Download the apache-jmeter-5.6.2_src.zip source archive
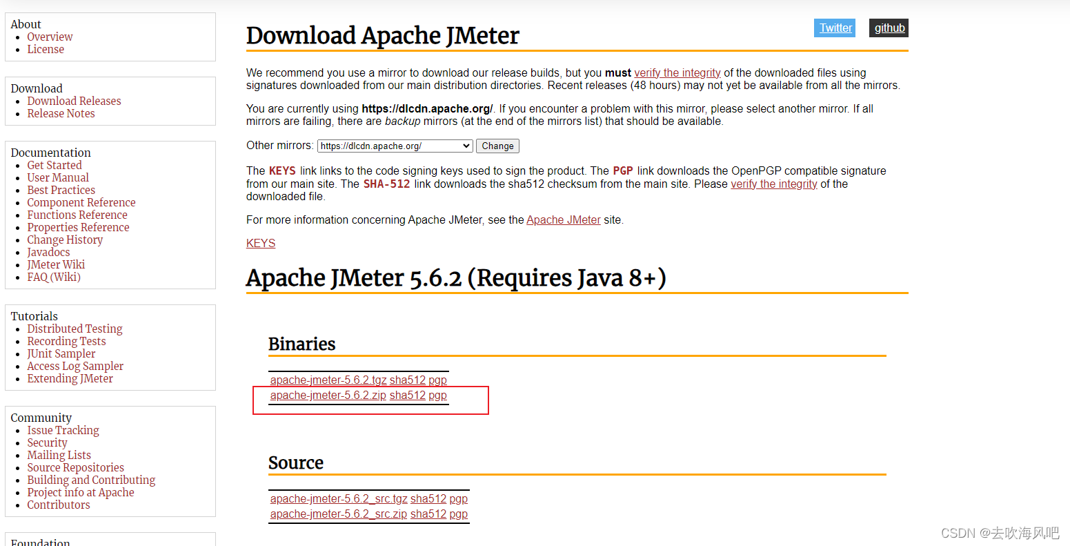The height and width of the screenshot is (546, 1070). pyautogui.click(x=338, y=514)
